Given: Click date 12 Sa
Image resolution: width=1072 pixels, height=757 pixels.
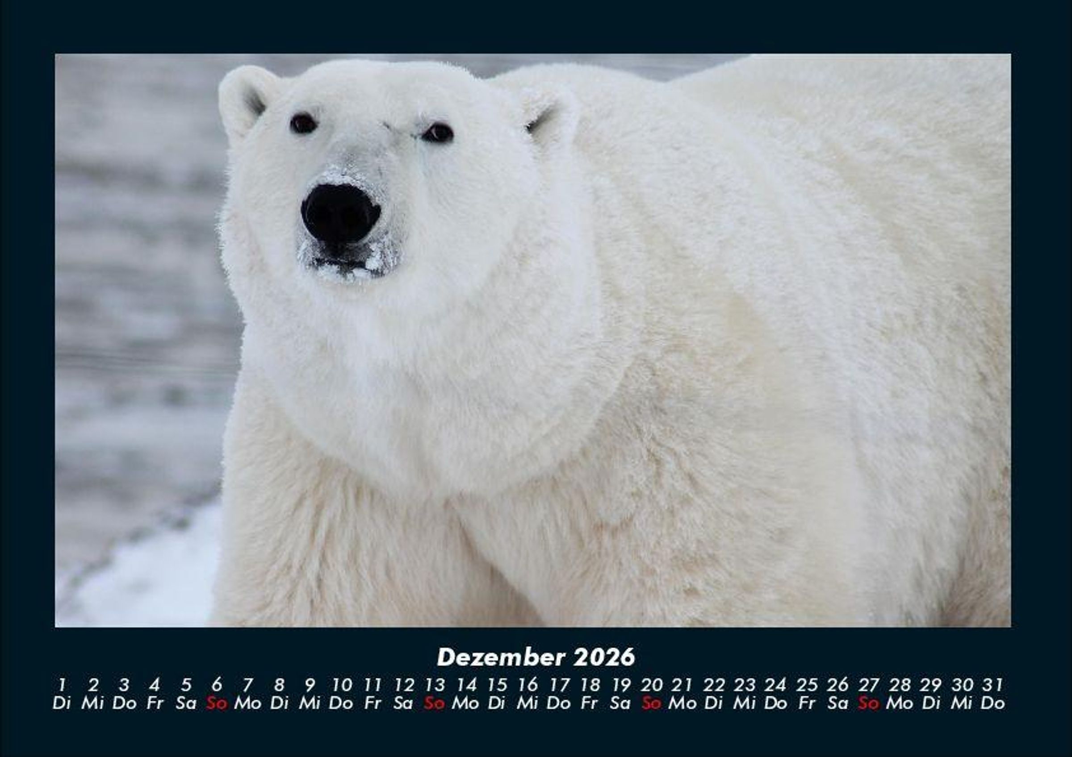Looking at the screenshot, I should point(403,694).
